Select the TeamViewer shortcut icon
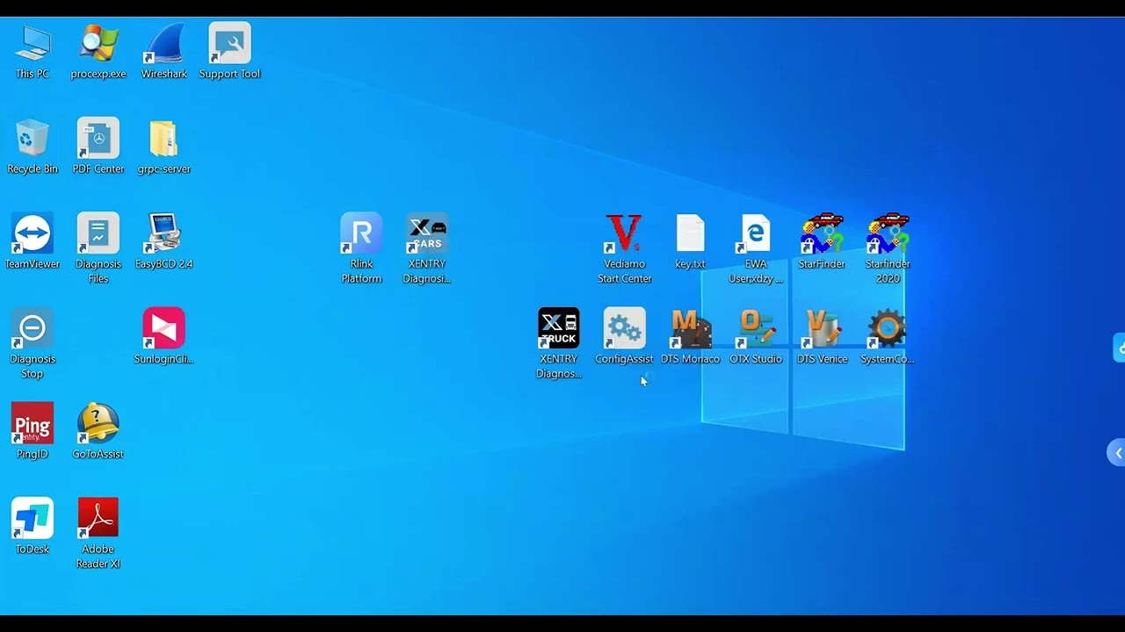 coord(33,233)
